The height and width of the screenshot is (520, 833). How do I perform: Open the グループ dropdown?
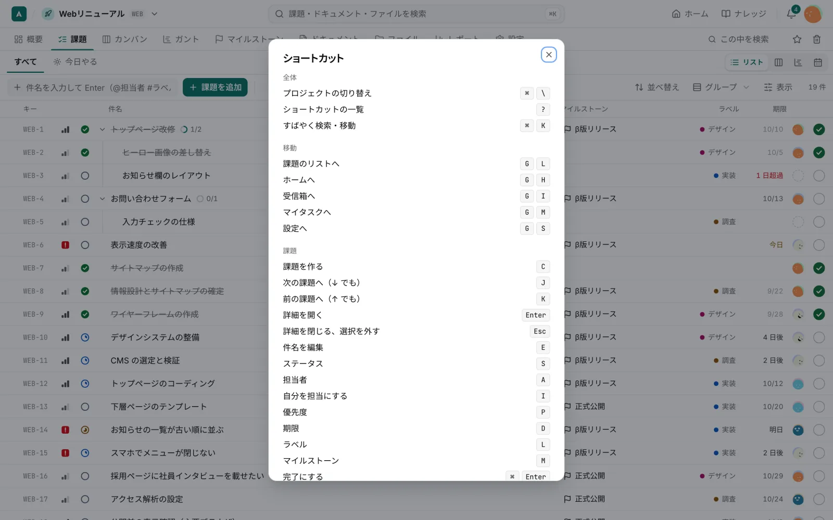pos(721,87)
